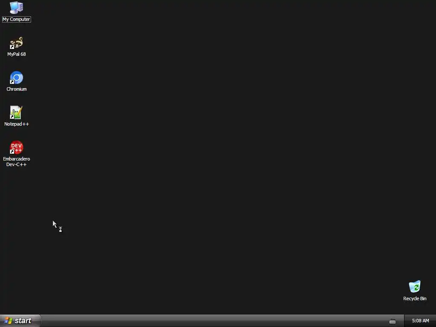
Task: Click the "My Computer" text label
Action: (x=17, y=19)
